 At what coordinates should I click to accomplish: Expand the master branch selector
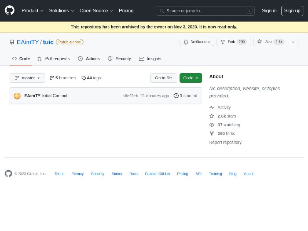pyautogui.click(x=27, y=78)
